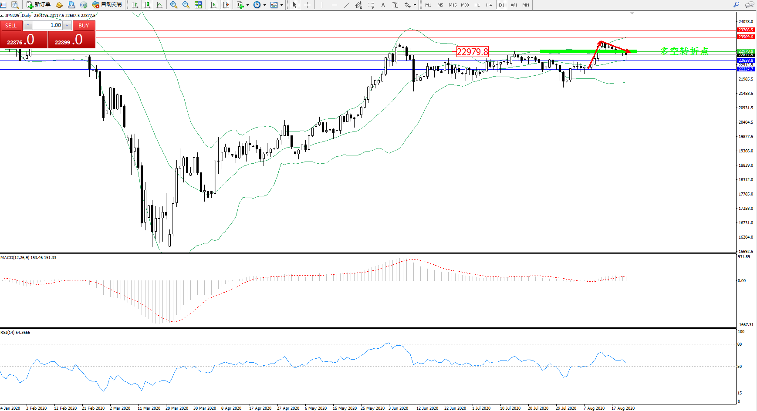Switch to the H4 timeframe

click(489, 5)
